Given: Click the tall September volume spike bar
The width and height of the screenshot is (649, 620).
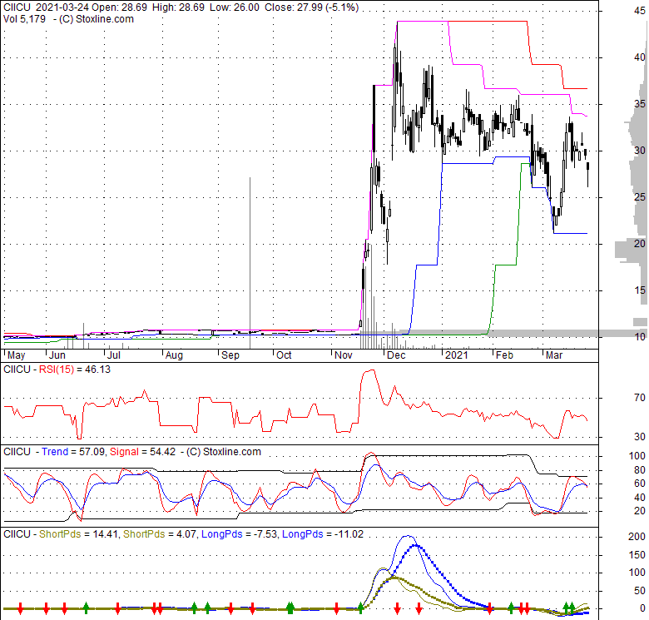Looking at the screenshot, I should pos(250,263).
